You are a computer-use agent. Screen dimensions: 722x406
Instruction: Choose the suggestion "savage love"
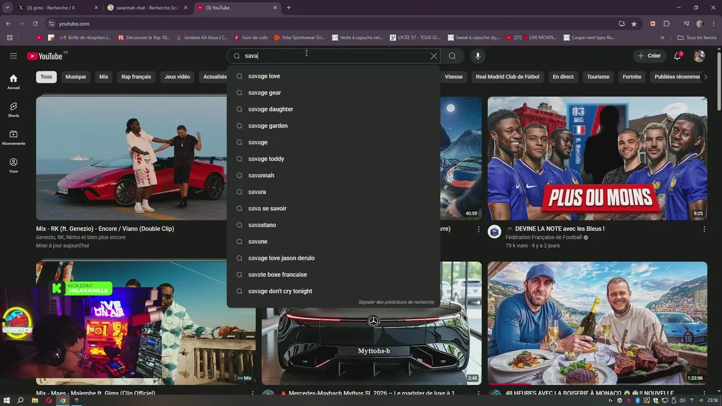(x=333, y=76)
